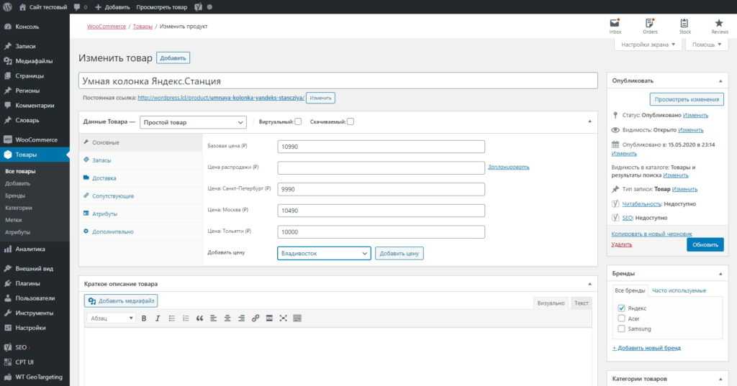Expand the Помощь help dropdown
The image size is (737, 386).
[x=707, y=45]
